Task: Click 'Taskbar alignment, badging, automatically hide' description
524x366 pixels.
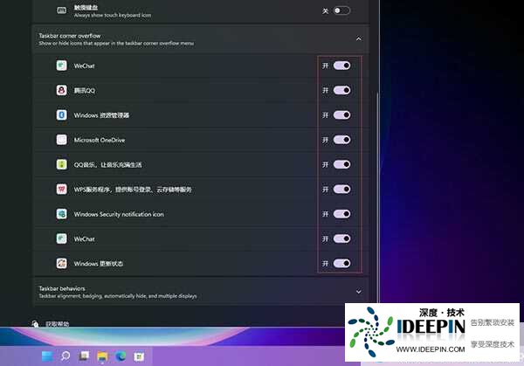Action: 118,296
